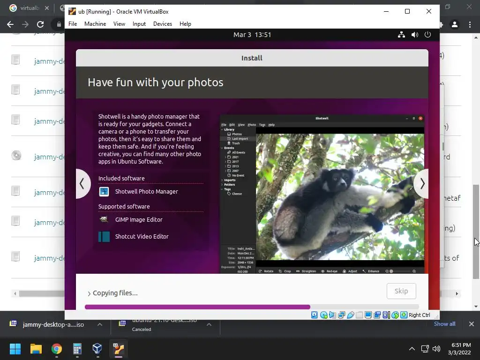Open the Input menu
The image size is (480, 360).
coord(139,24)
